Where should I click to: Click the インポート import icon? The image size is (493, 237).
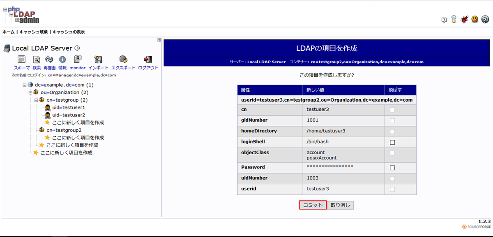pos(98,59)
